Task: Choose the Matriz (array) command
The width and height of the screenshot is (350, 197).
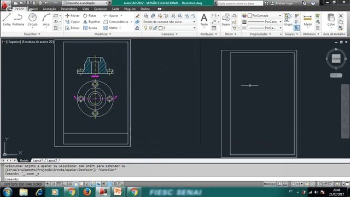Action: [x=110, y=28]
